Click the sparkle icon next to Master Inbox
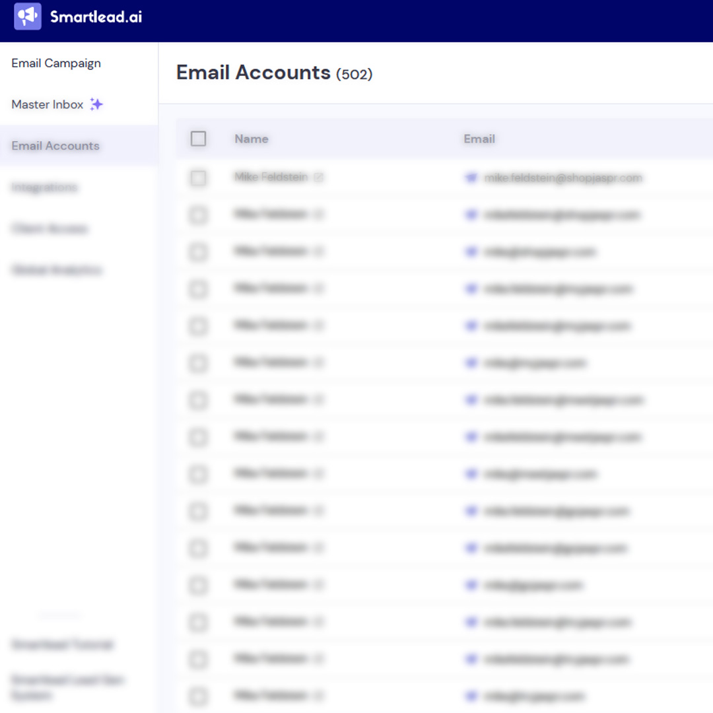Screen dimensions: 713x713 tap(96, 103)
